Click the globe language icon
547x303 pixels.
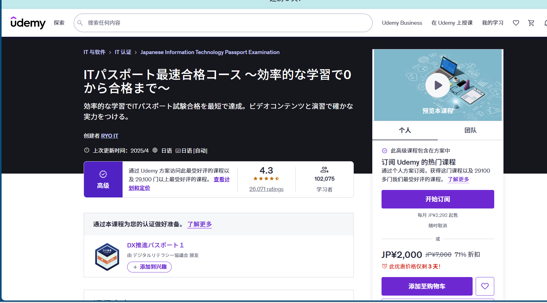click(155, 150)
